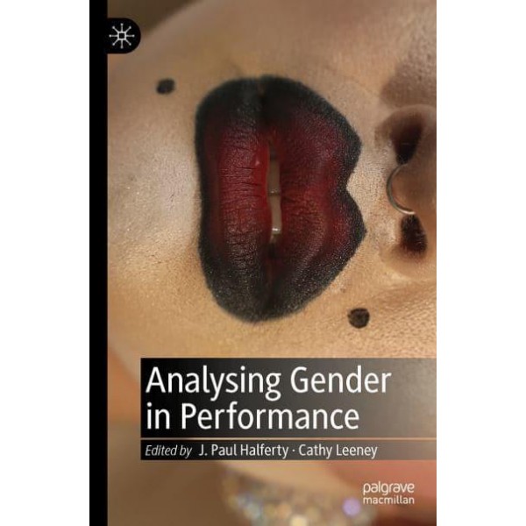This screenshot has width=526, height=526.
Task: Click the dark nostril beside the nose ring
Action: point(413,234)
